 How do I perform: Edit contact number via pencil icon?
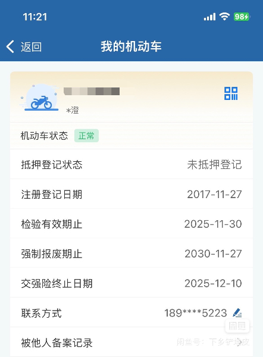[x=237, y=313]
